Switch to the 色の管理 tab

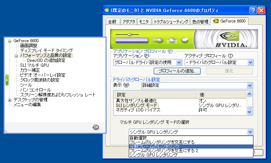click(200, 21)
